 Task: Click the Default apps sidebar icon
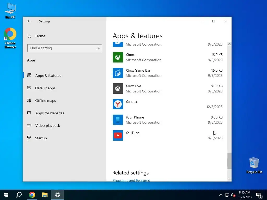(x=29, y=88)
